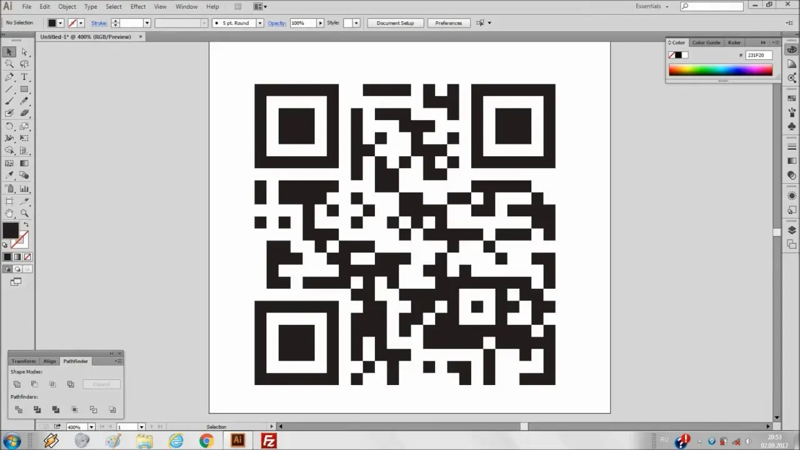Select the Selection tool arrow
Image resolution: width=800 pixels, height=450 pixels.
[x=9, y=52]
